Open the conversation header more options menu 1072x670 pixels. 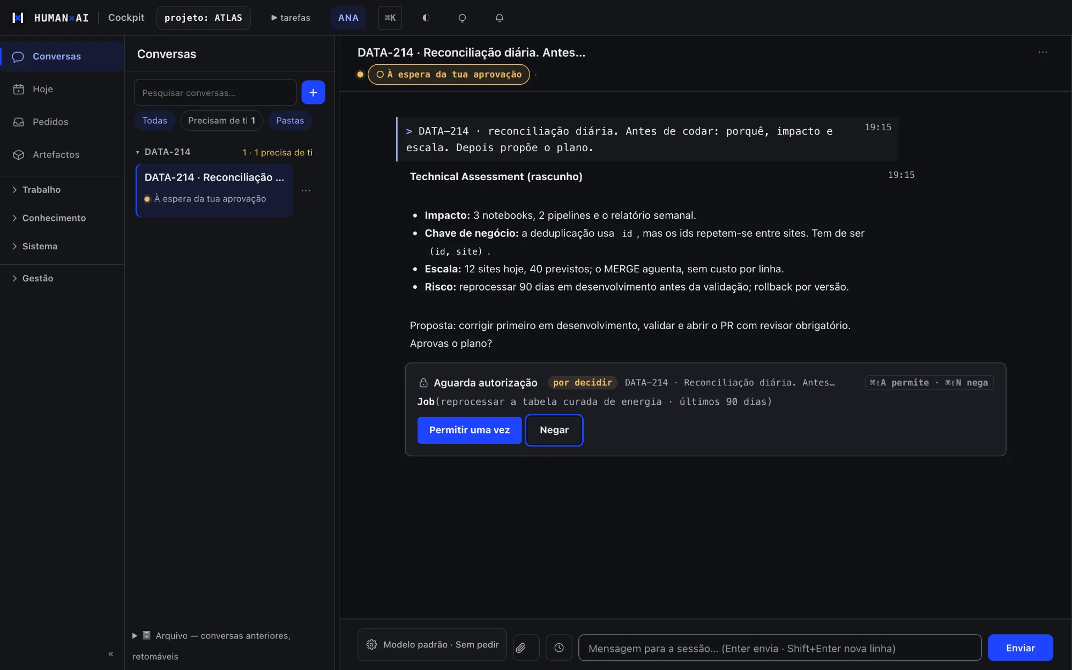[x=1043, y=53]
